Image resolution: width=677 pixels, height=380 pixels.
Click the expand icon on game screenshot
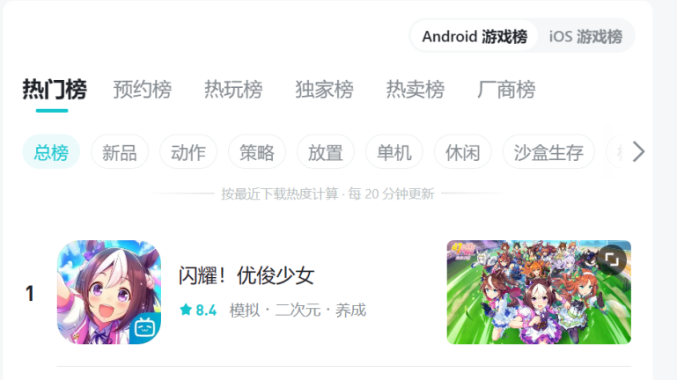(x=612, y=259)
